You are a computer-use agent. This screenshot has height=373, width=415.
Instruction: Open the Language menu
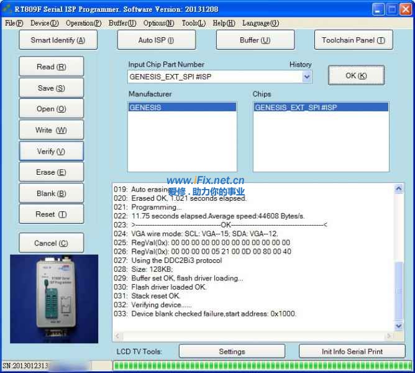coord(260,24)
